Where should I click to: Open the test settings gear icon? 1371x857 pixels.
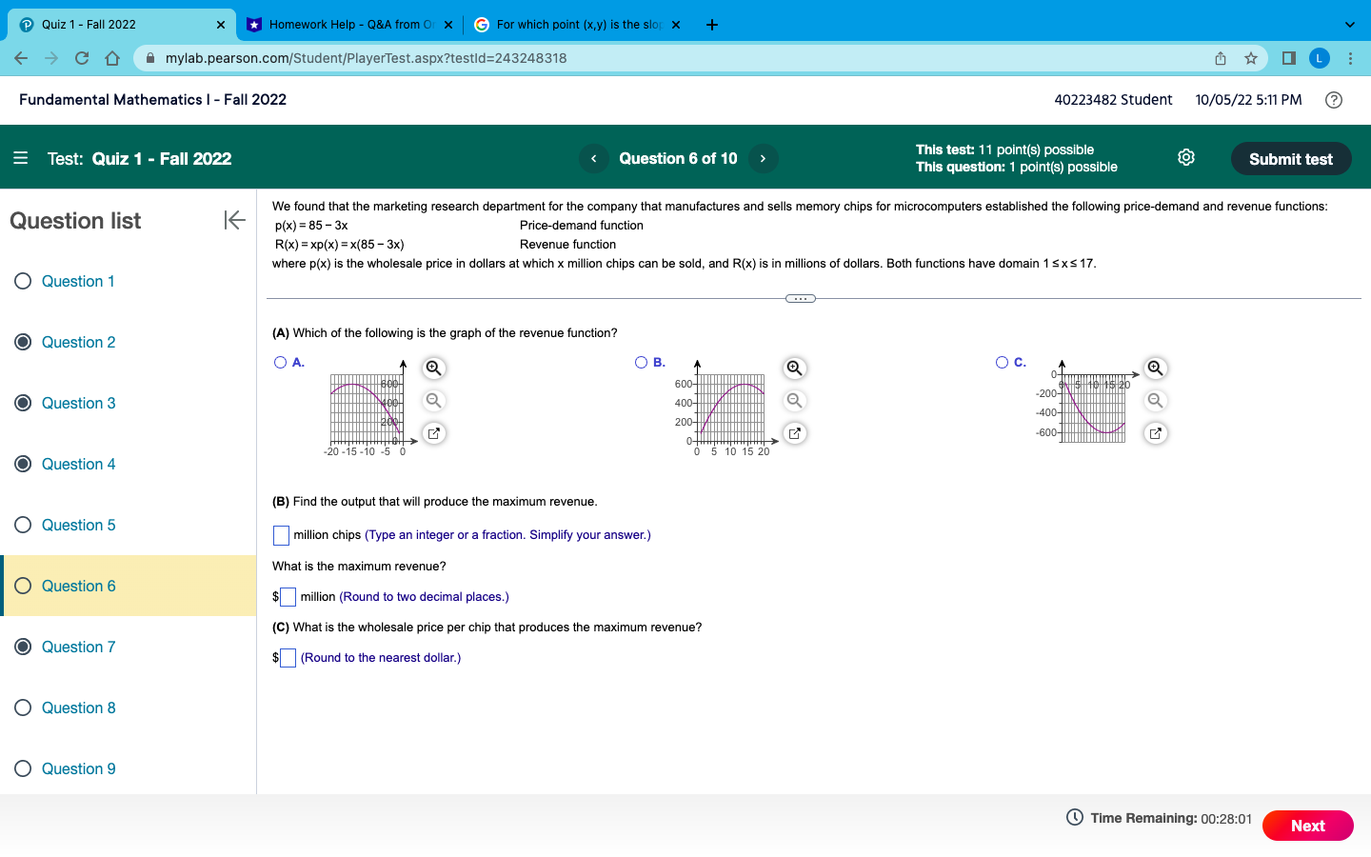point(1186,157)
